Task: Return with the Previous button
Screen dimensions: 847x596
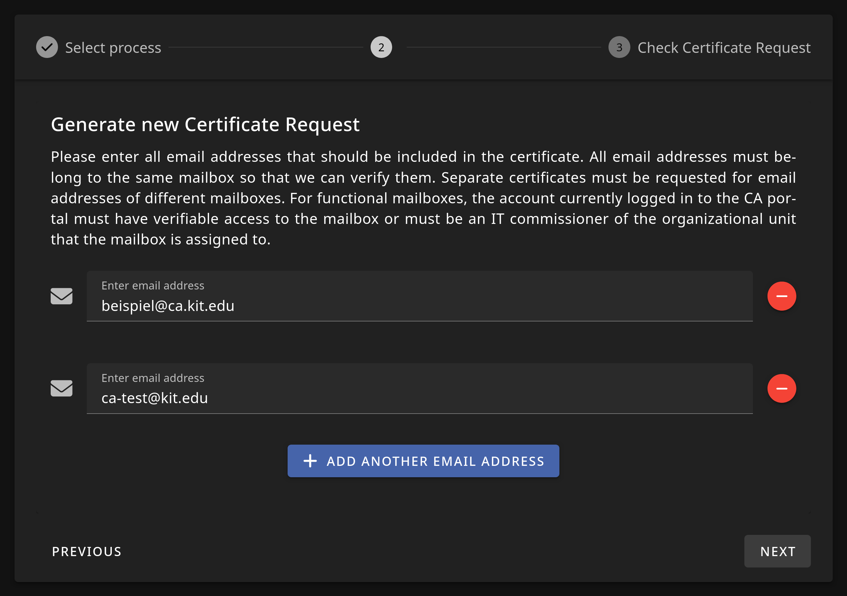Action: 87,551
